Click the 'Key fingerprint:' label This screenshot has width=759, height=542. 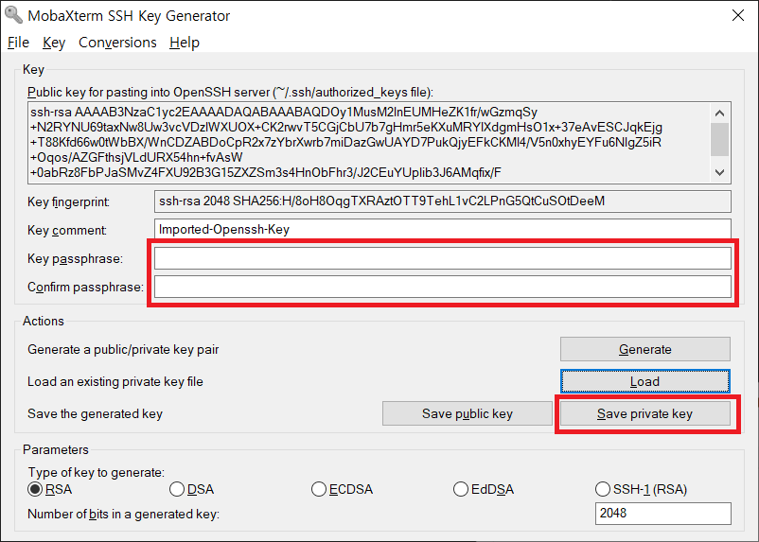point(69,201)
